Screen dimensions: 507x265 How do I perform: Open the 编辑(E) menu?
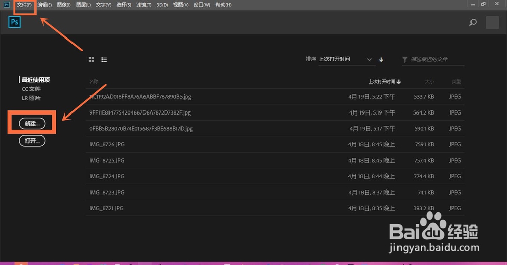(44, 5)
